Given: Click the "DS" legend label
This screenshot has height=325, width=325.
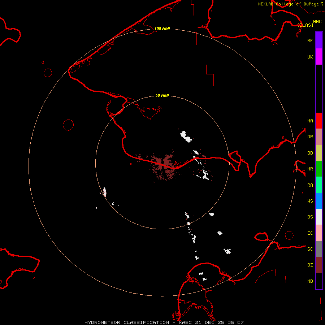Looking at the screenshot, I should tap(310, 217).
